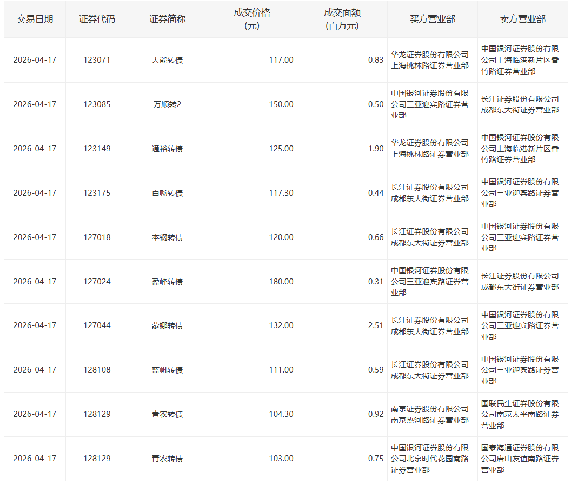Open the 通裕转债 entry
This screenshot has height=485, width=571.
coord(167,149)
